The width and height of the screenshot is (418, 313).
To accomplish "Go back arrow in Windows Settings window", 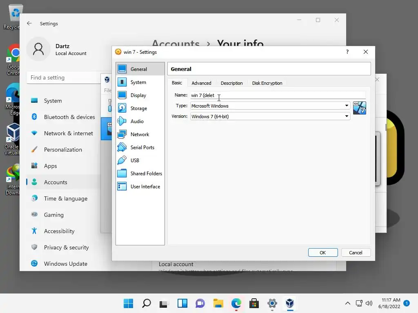I will (x=29, y=23).
